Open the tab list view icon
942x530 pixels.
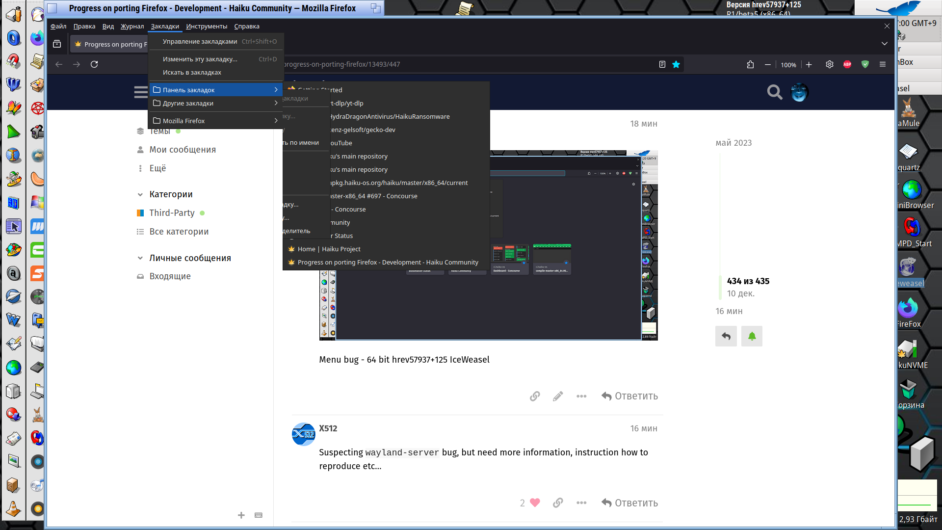tap(57, 44)
